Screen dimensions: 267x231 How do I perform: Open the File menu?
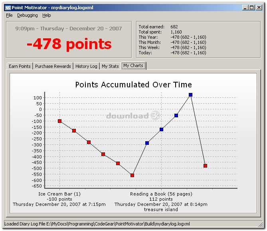pos(9,15)
